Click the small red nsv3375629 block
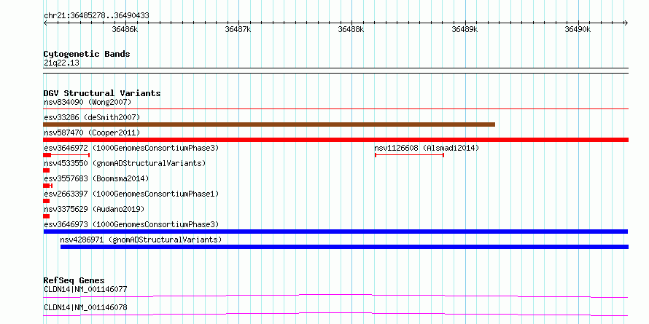 pos(47,216)
